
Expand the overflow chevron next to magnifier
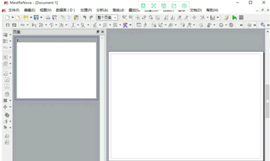[x=268, y=25]
